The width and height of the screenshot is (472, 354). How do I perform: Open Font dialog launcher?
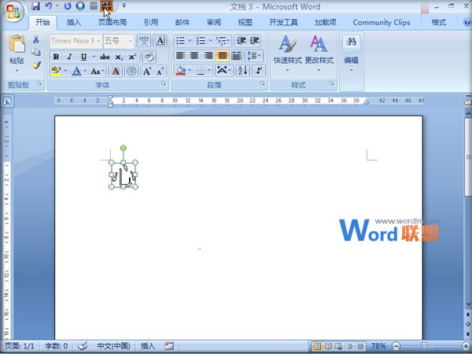pos(164,84)
